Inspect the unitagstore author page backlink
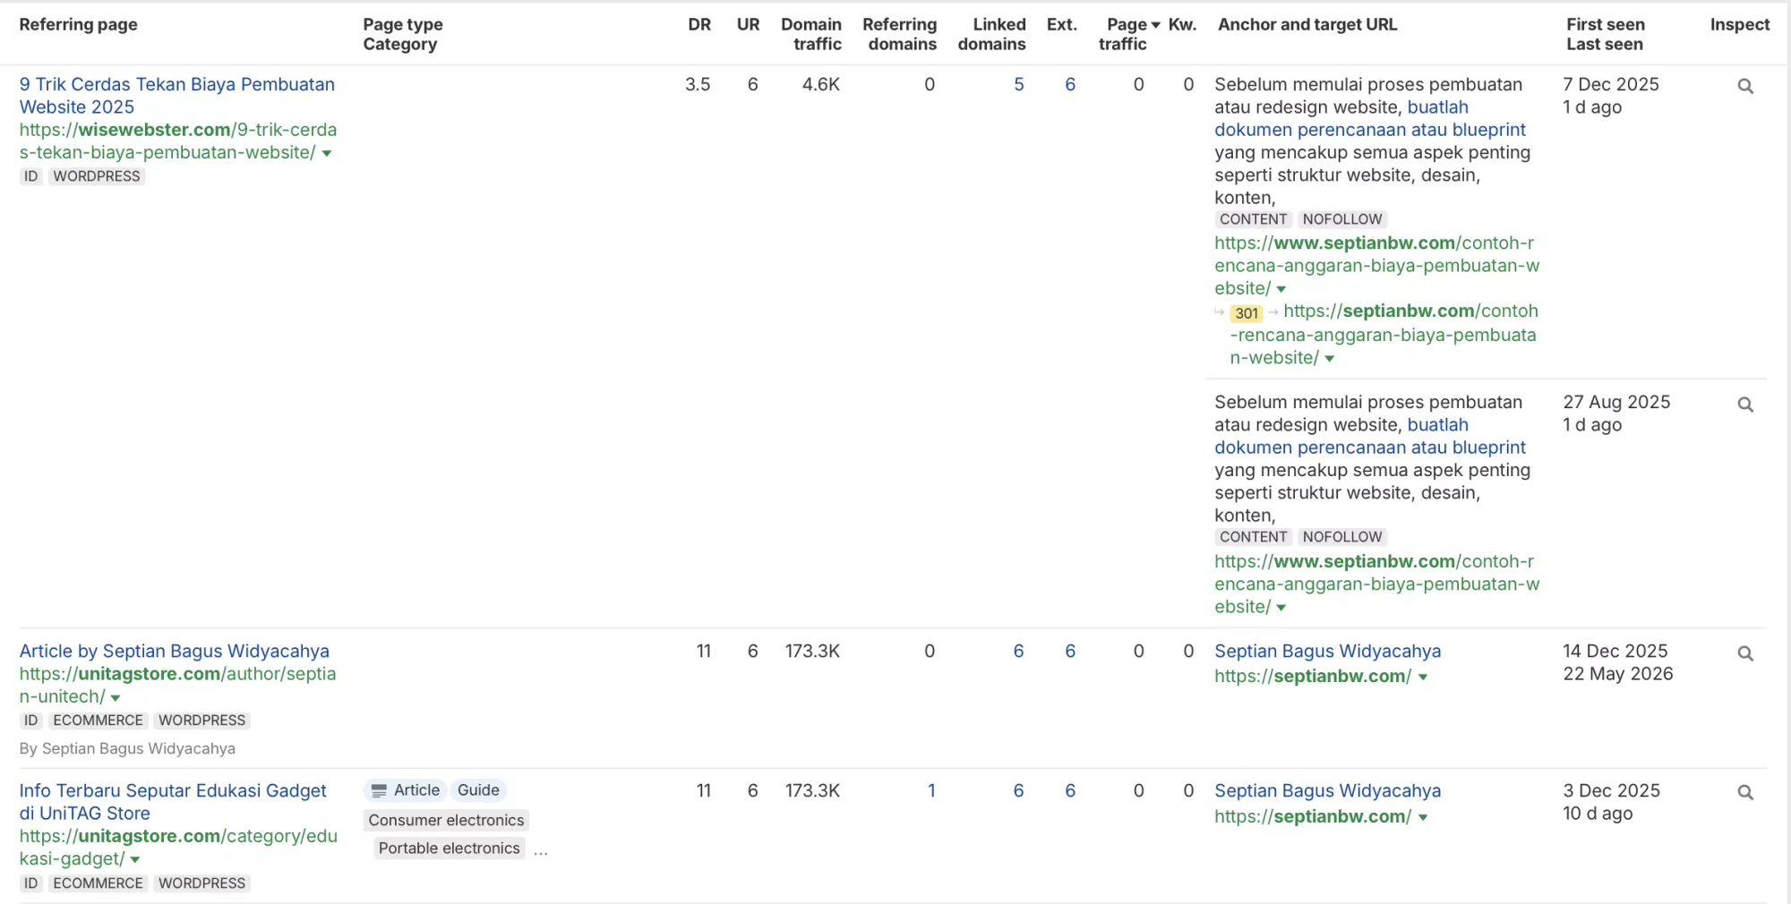1791x904 pixels. point(1744,653)
